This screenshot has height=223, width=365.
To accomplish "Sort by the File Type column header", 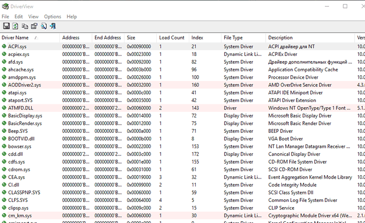I will click(244, 38).
